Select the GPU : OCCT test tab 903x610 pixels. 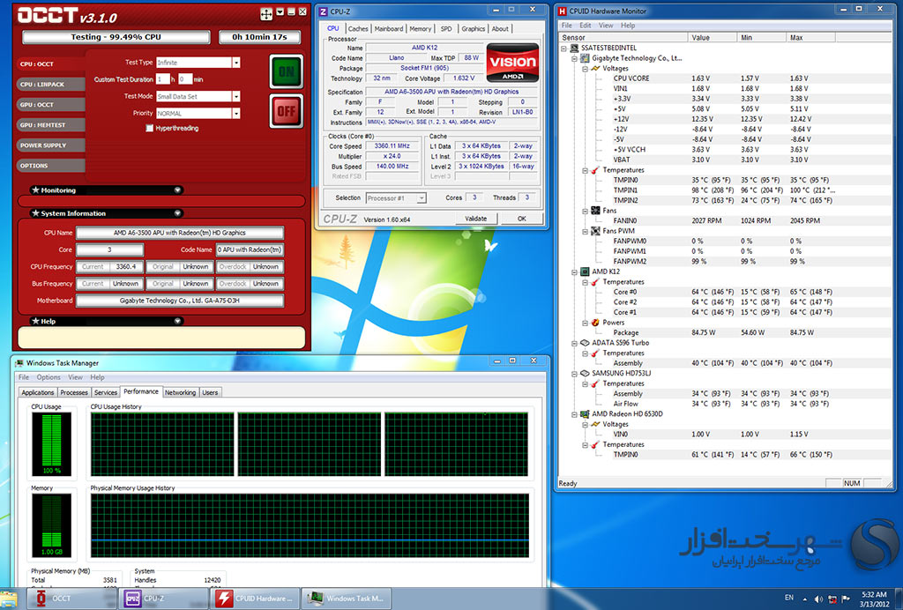point(50,105)
